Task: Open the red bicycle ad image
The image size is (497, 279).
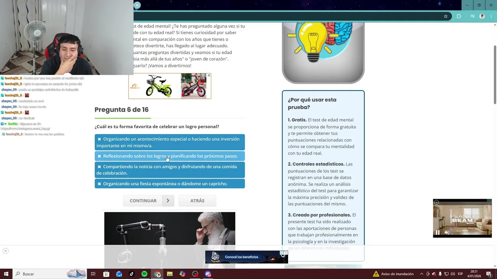Action: click(193, 86)
